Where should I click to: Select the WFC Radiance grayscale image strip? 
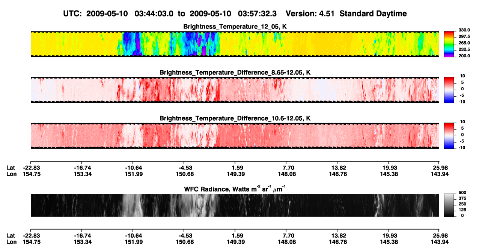coord(235,205)
